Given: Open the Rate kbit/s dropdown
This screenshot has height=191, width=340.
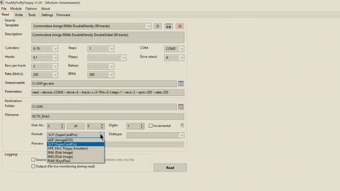Looking at the screenshot, I should pos(55,75).
